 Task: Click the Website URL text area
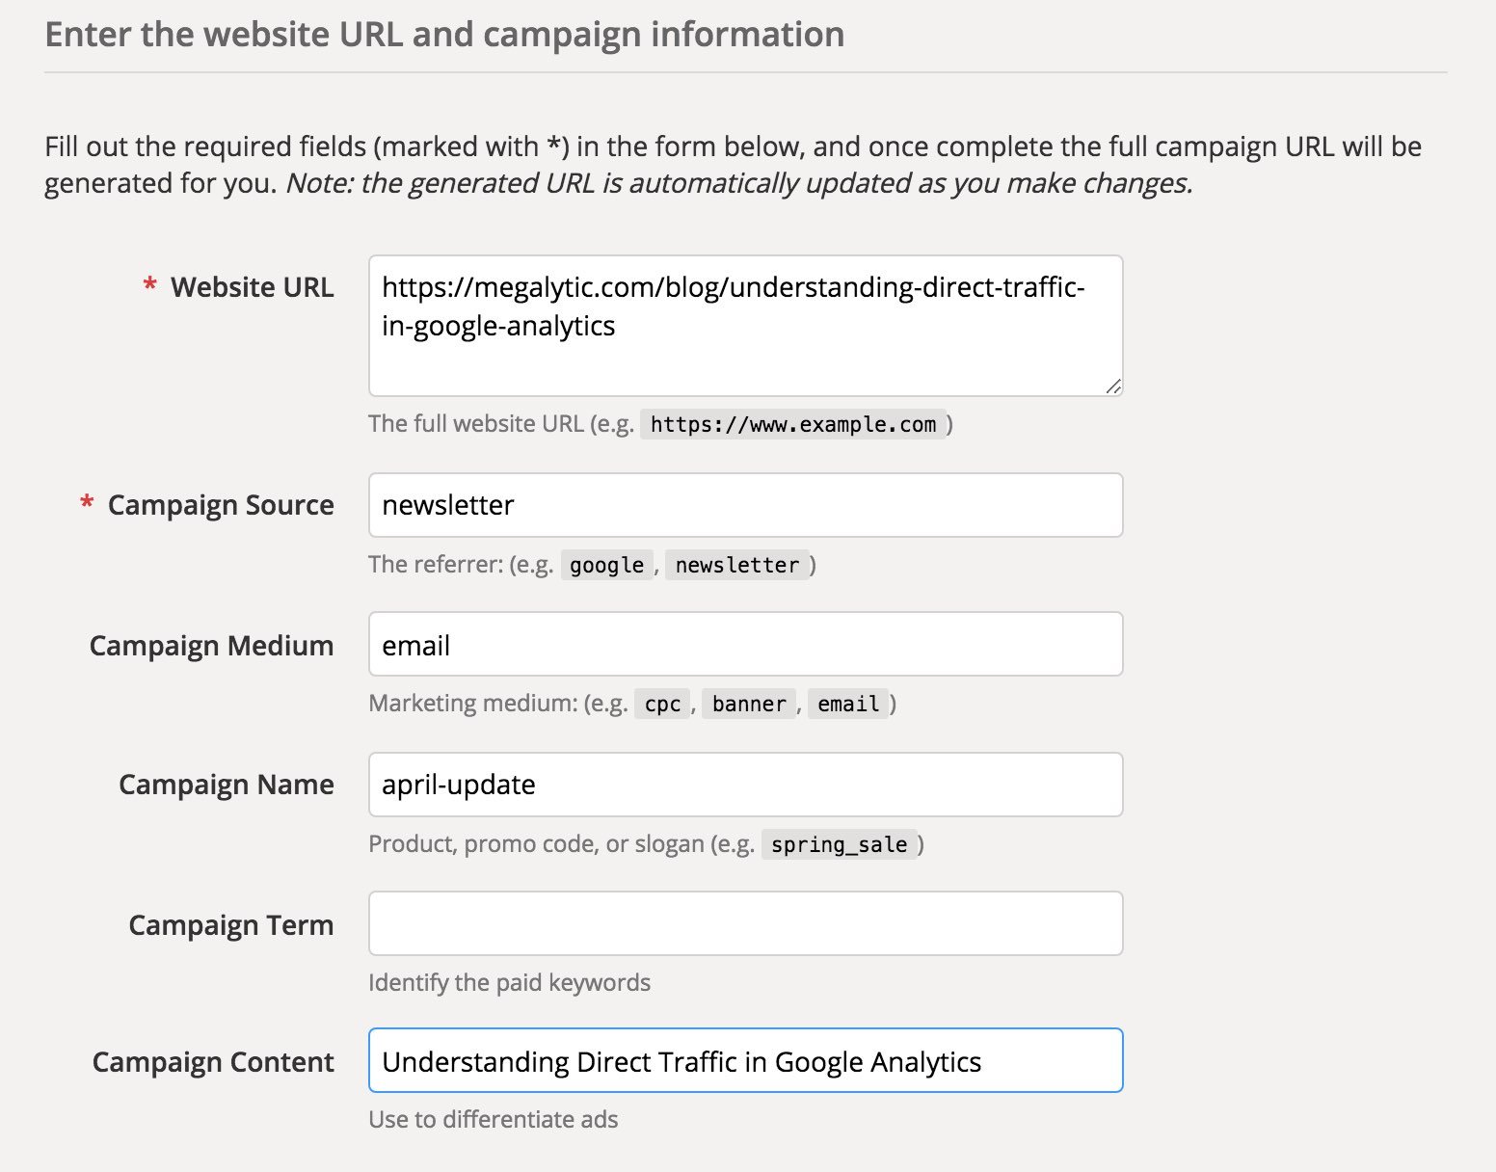pyautogui.click(x=744, y=324)
